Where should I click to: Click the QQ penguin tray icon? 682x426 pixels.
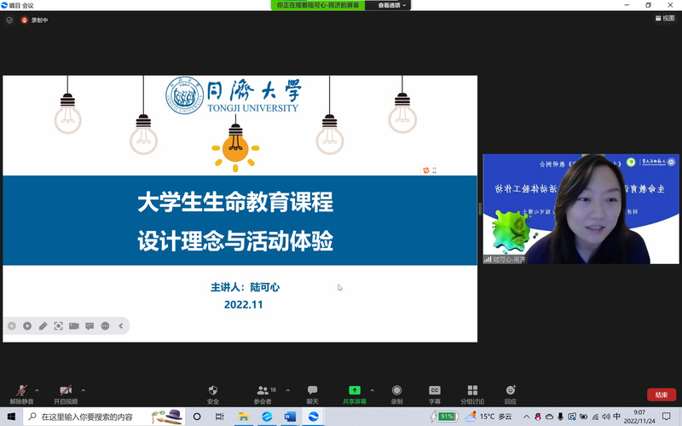tap(538, 417)
